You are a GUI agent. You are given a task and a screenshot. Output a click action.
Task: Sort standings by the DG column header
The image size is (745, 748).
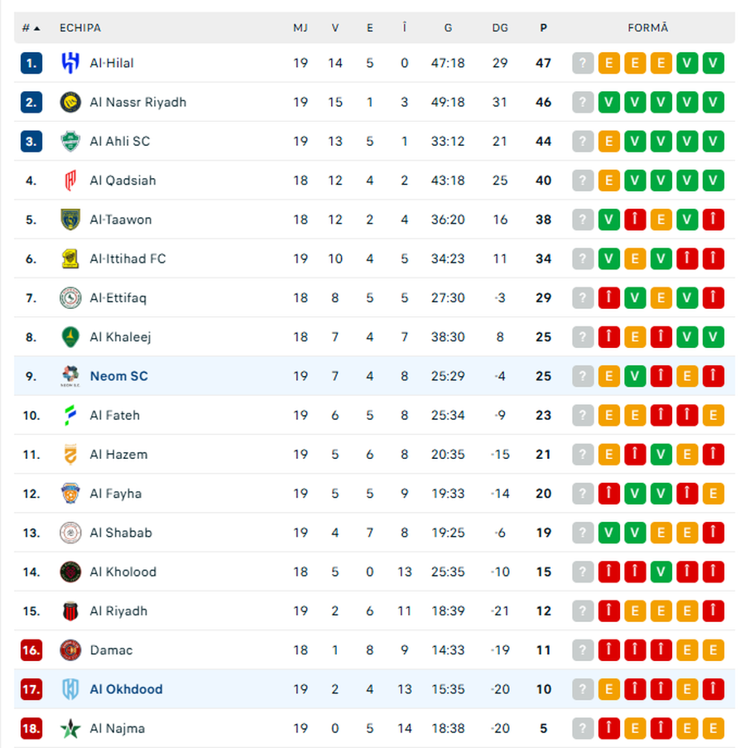click(x=500, y=27)
